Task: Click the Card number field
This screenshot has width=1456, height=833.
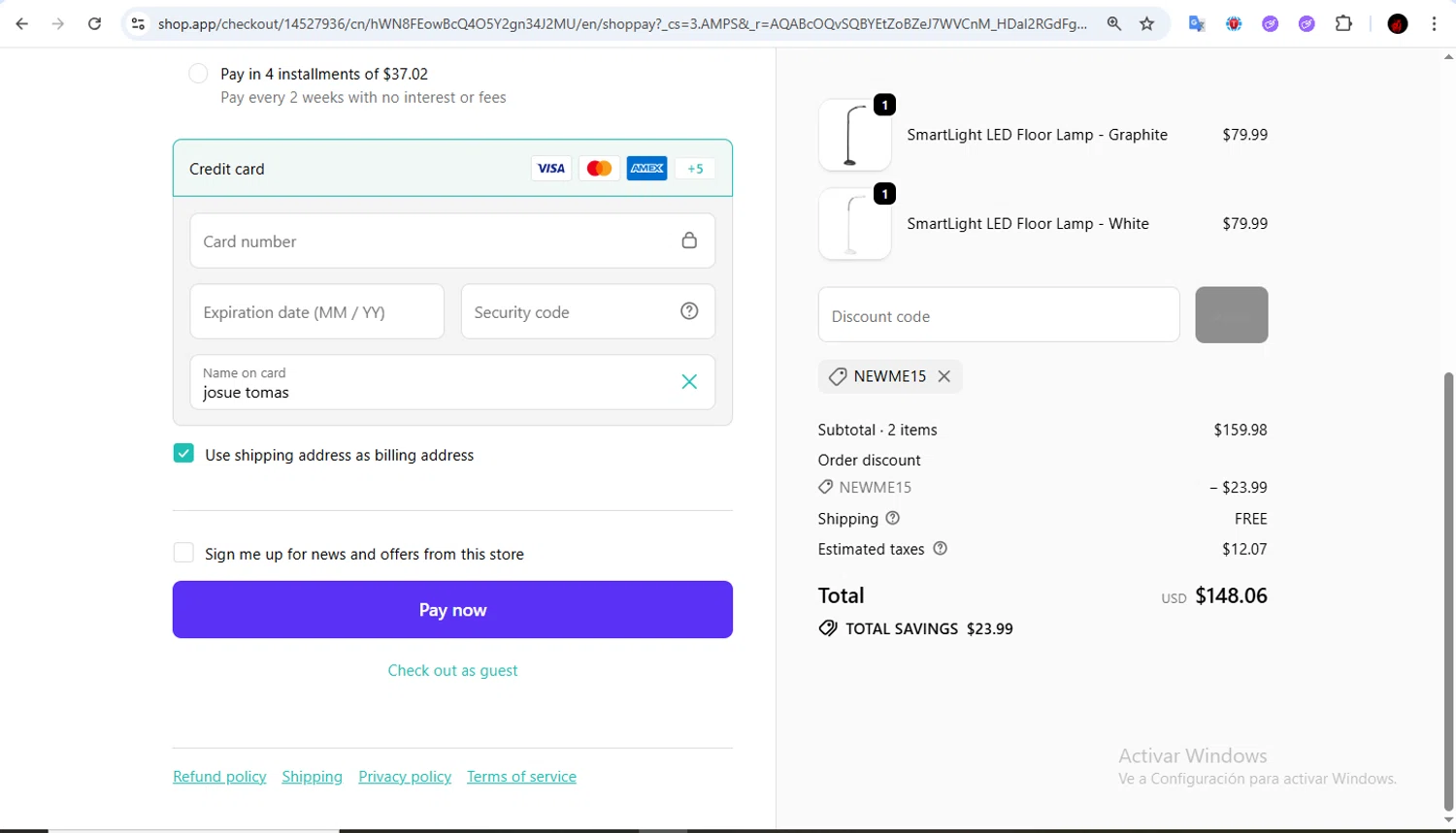Action: coord(452,240)
